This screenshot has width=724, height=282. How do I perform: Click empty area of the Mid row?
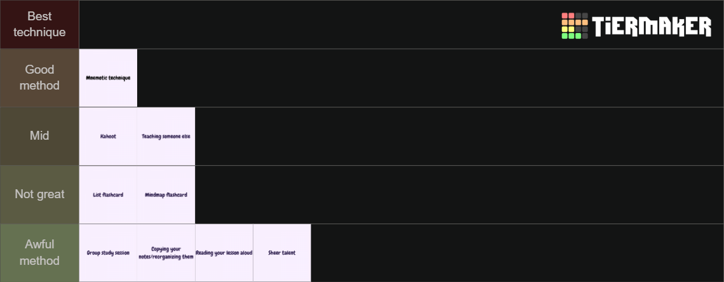click(x=459, y=137)
